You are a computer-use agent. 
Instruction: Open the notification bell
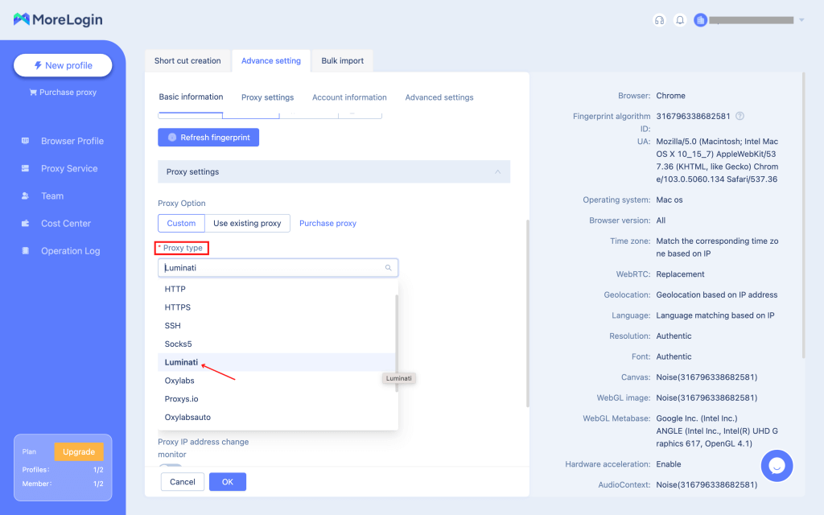(680, 20)
